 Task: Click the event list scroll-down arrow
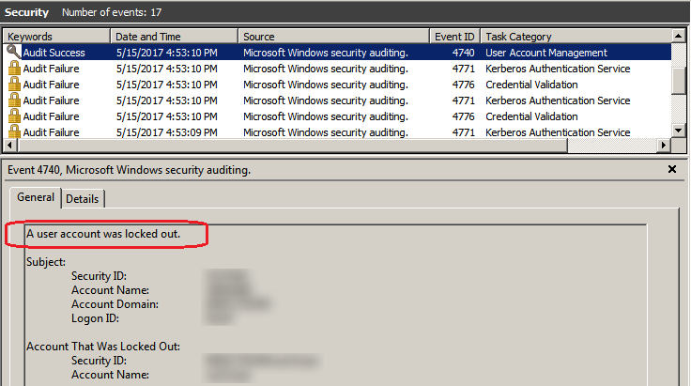tap(680, 131)
